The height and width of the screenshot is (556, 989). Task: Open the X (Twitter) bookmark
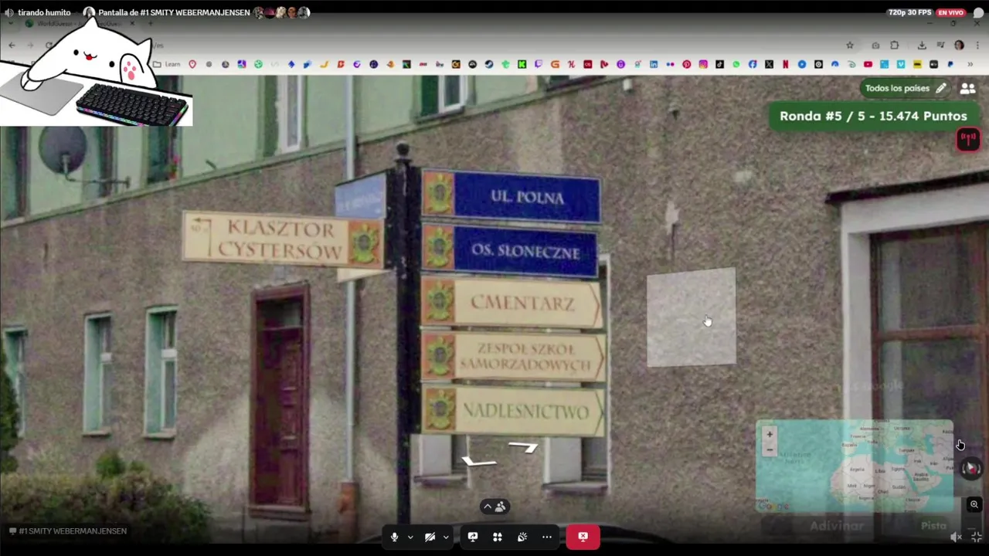coord(769,64)
